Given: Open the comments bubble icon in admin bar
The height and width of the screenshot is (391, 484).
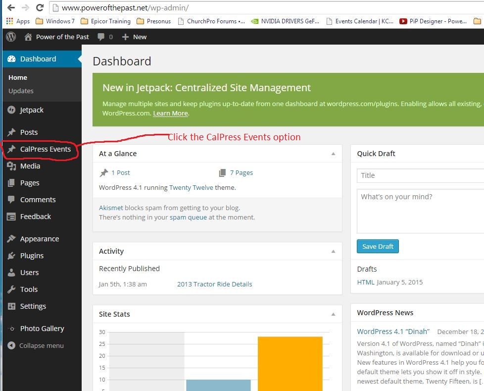Looking at the screenshot, I should click(x=101, y=37).
